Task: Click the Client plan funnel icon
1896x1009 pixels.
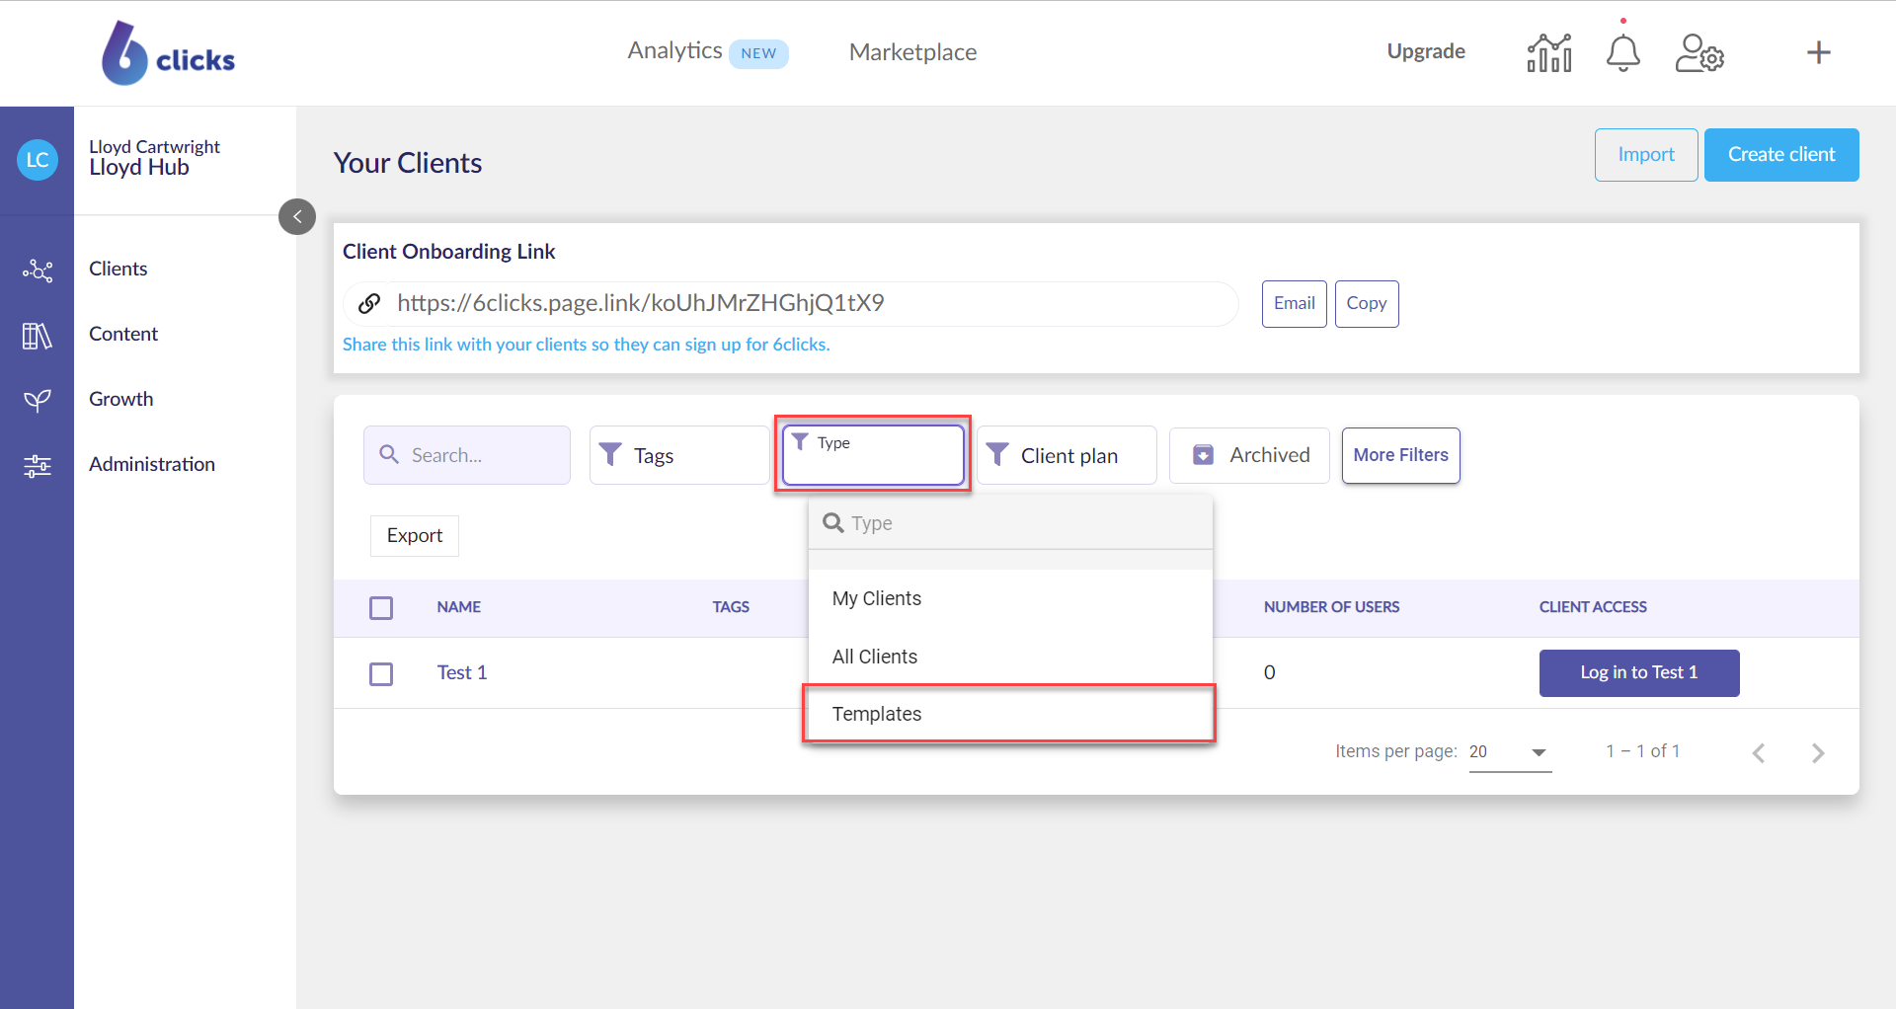Action: point(997,454)
